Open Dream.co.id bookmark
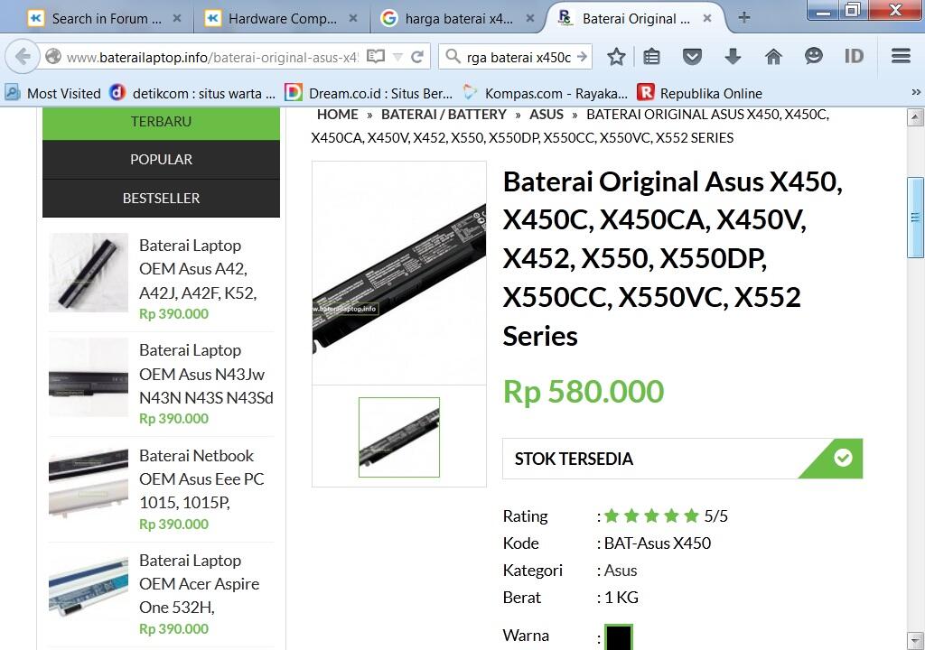This screenshot has height=650, width=925. pos(369,93)
